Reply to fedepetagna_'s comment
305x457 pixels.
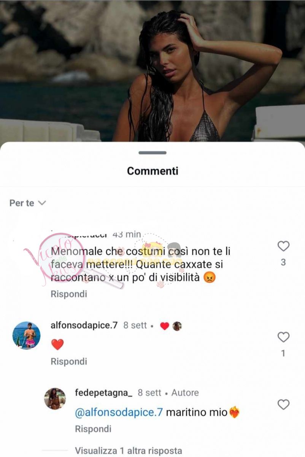[93, 429]
